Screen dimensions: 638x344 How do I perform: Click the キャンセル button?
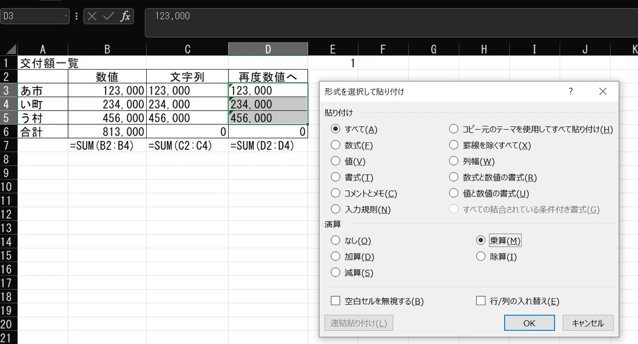(587, 323)
